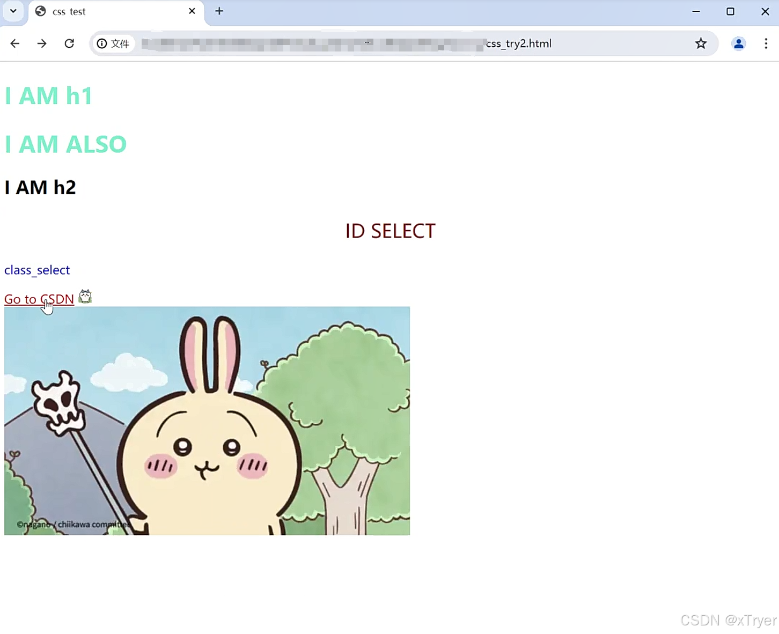Click the cartoon rabbit image

(x=207, y=421)
